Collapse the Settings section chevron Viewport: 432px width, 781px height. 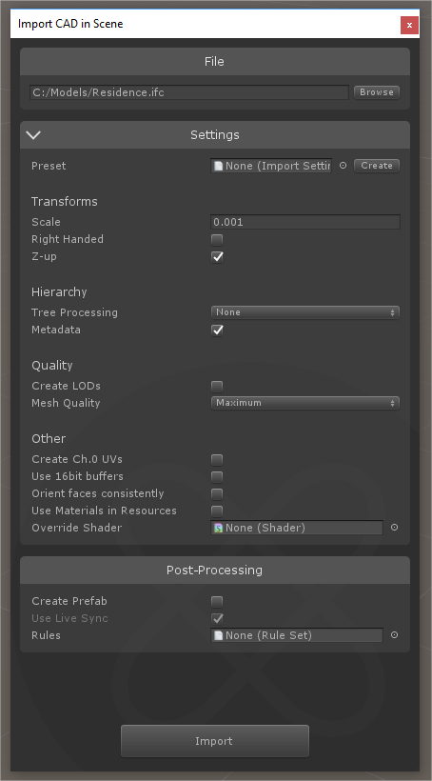coord(34,135)
